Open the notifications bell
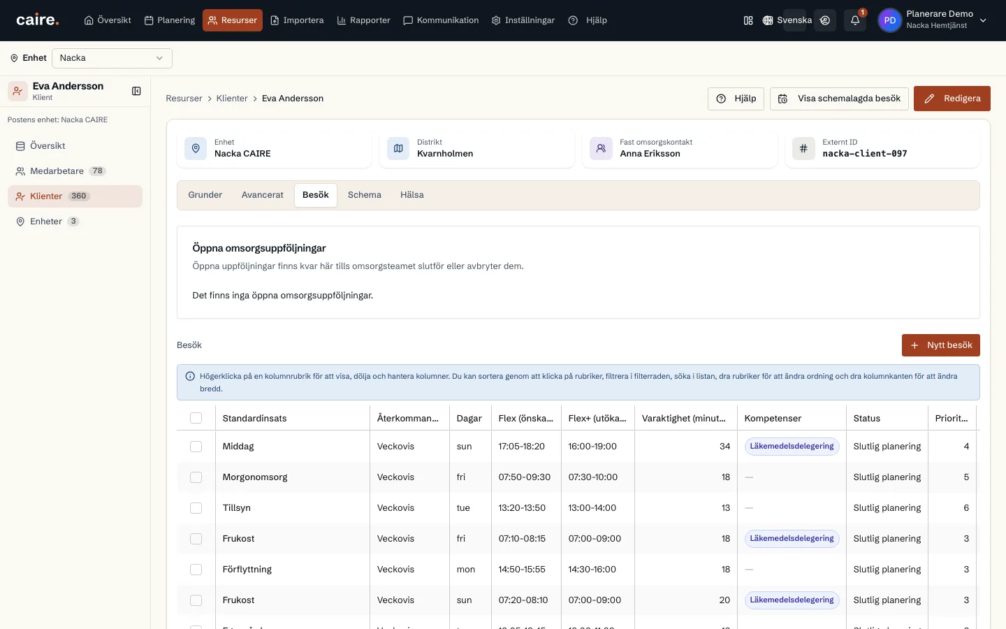The width and height of the screenshot is (1006, 629). 855,20
